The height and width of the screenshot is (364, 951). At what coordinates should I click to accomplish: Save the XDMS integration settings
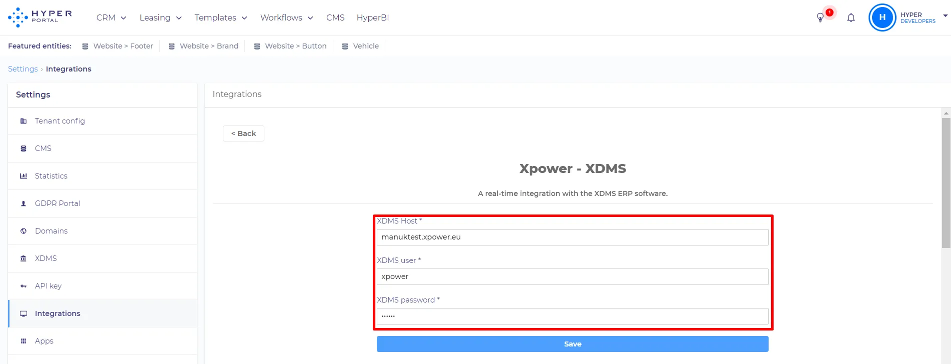click(x=573, y=344)
